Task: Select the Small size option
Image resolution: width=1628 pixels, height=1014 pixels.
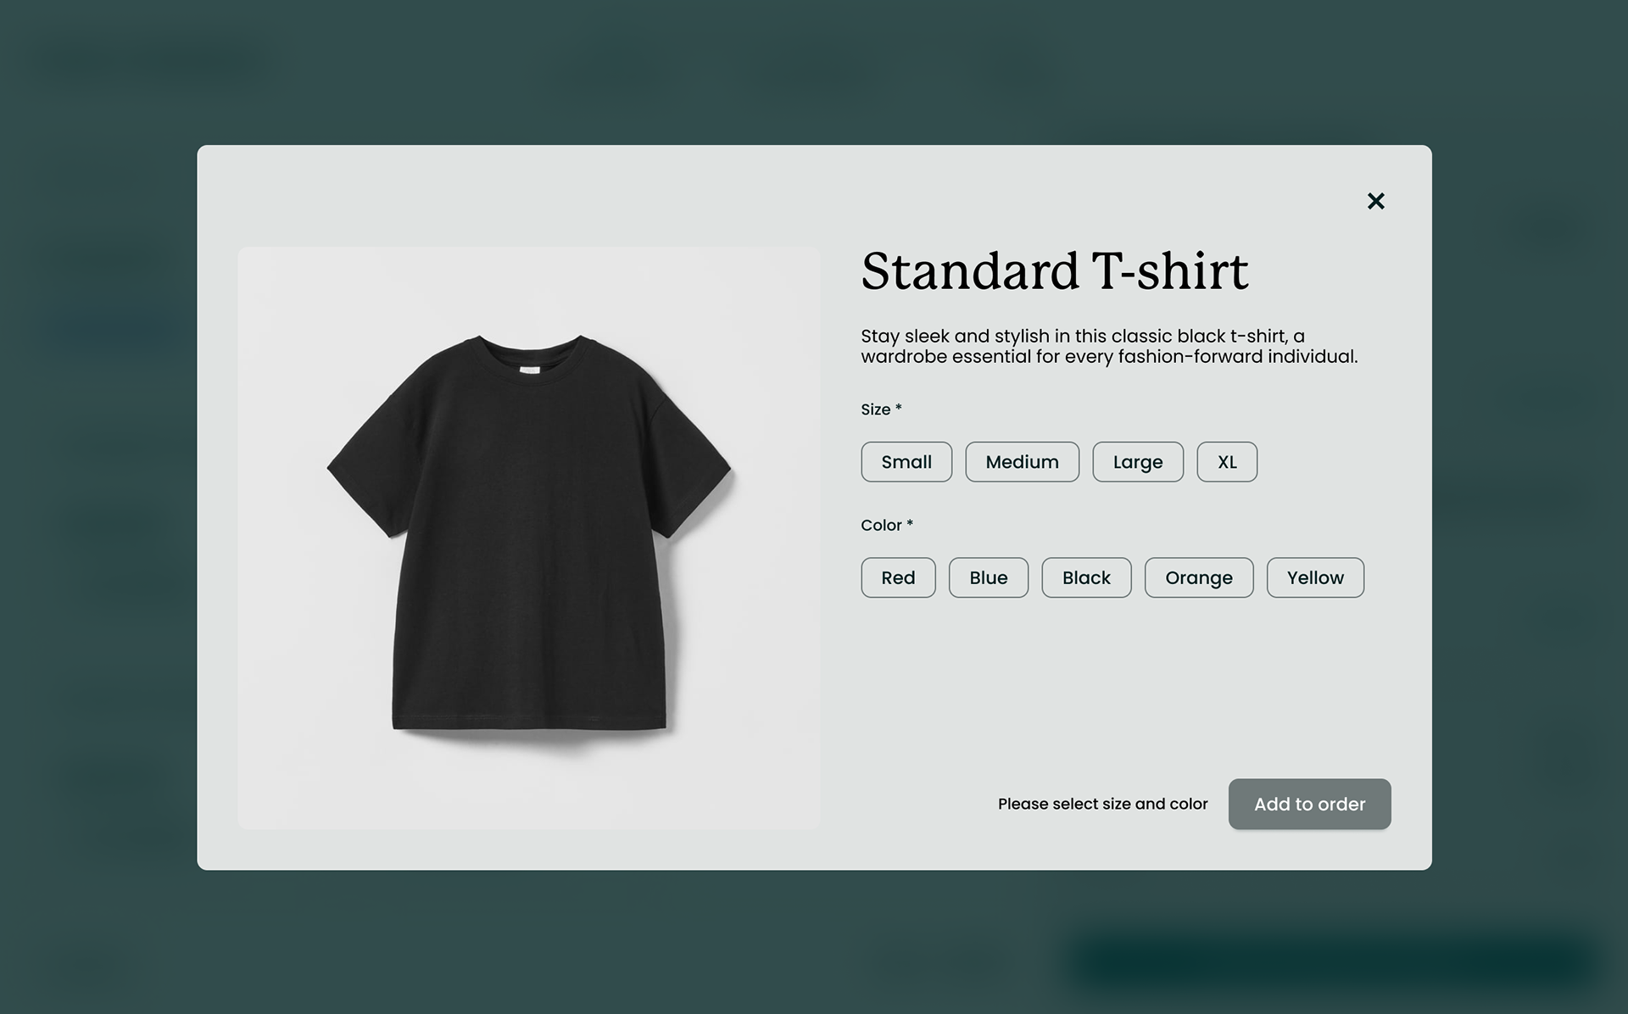Action: [906, 462]
